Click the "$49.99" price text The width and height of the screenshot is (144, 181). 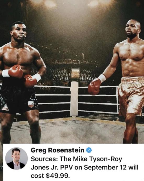click(58, 176)
